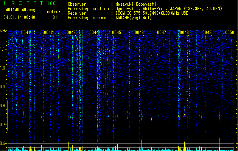The width and height of the screenshot is (238, 151).
Task: Click the 0043 time marker
Action: pos(71,32)
